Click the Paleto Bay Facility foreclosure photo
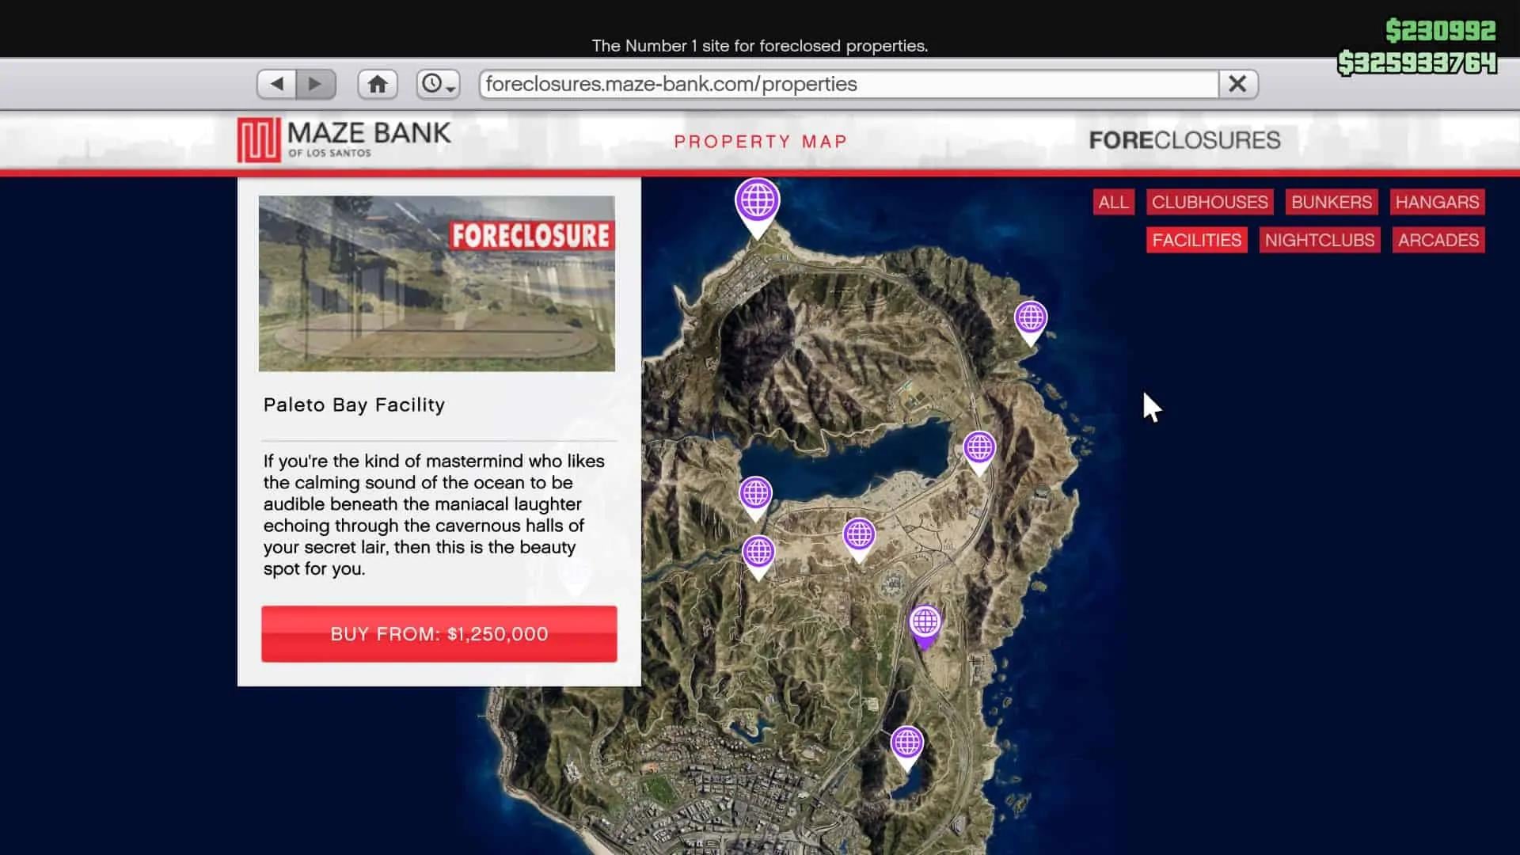 [x=436, y=283]
